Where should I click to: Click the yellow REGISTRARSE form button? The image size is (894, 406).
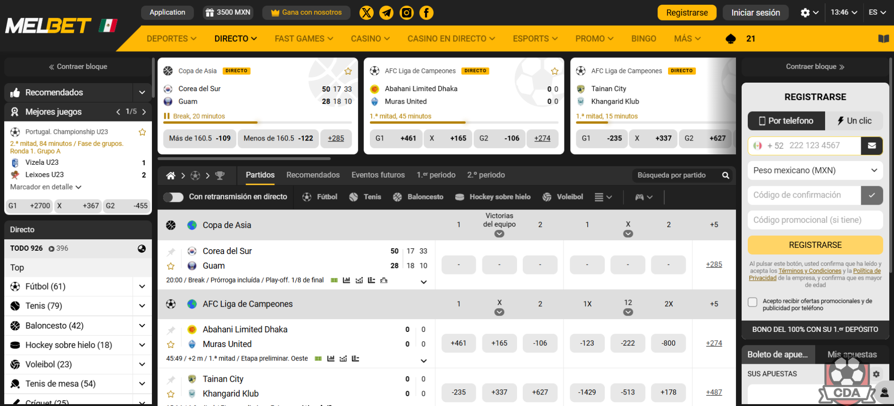(815, 245)
